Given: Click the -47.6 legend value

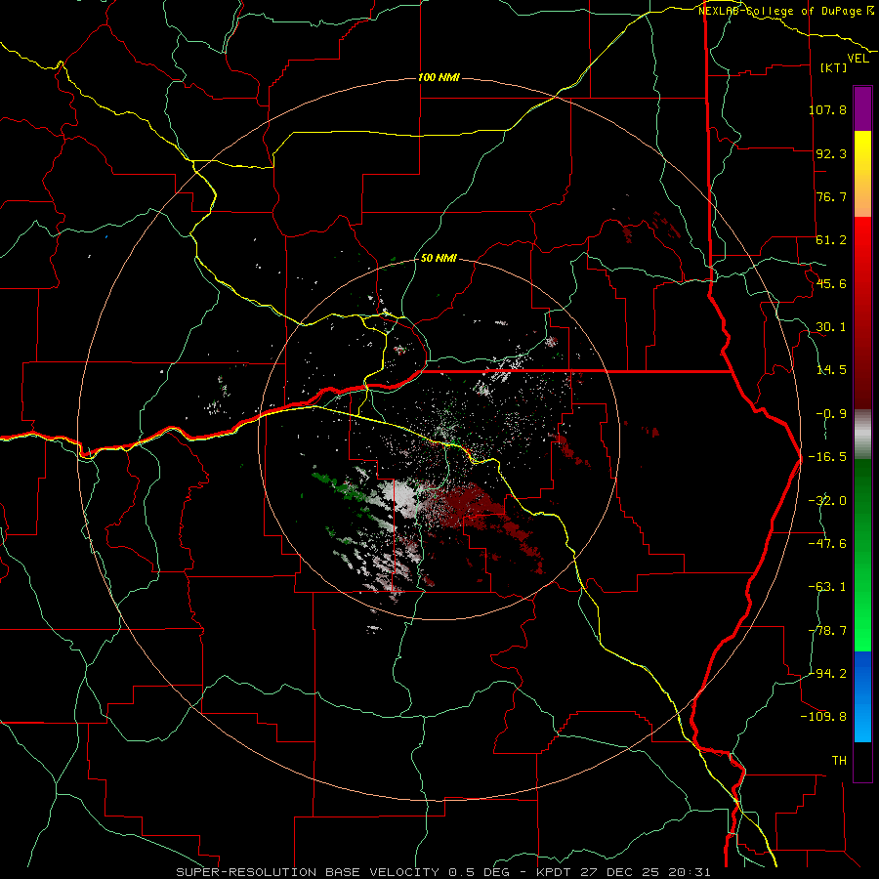Looking at the screenshot, I should [x=827, y=544].
